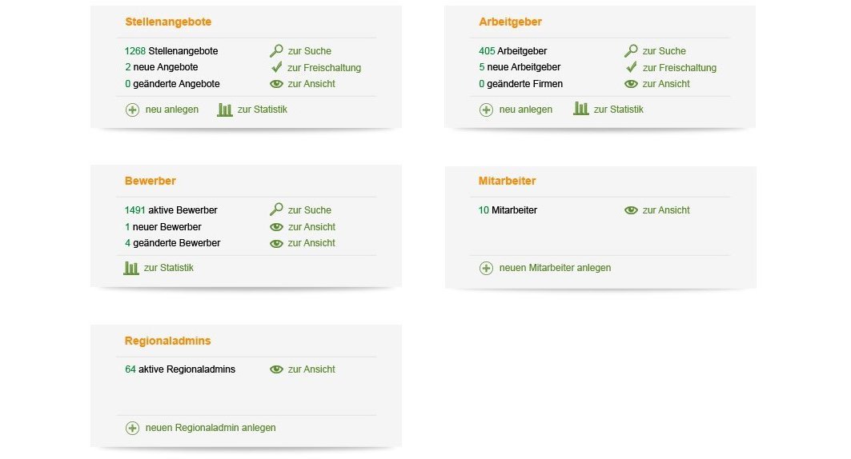Open 'zur Ansicht' for neuer Bewerber
851x459 pixels.
[x=311, y=227]
